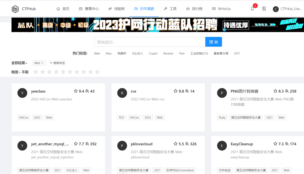
Task: Select hot tag 工业控制(ICS)
Action: (x=199, y=54)
